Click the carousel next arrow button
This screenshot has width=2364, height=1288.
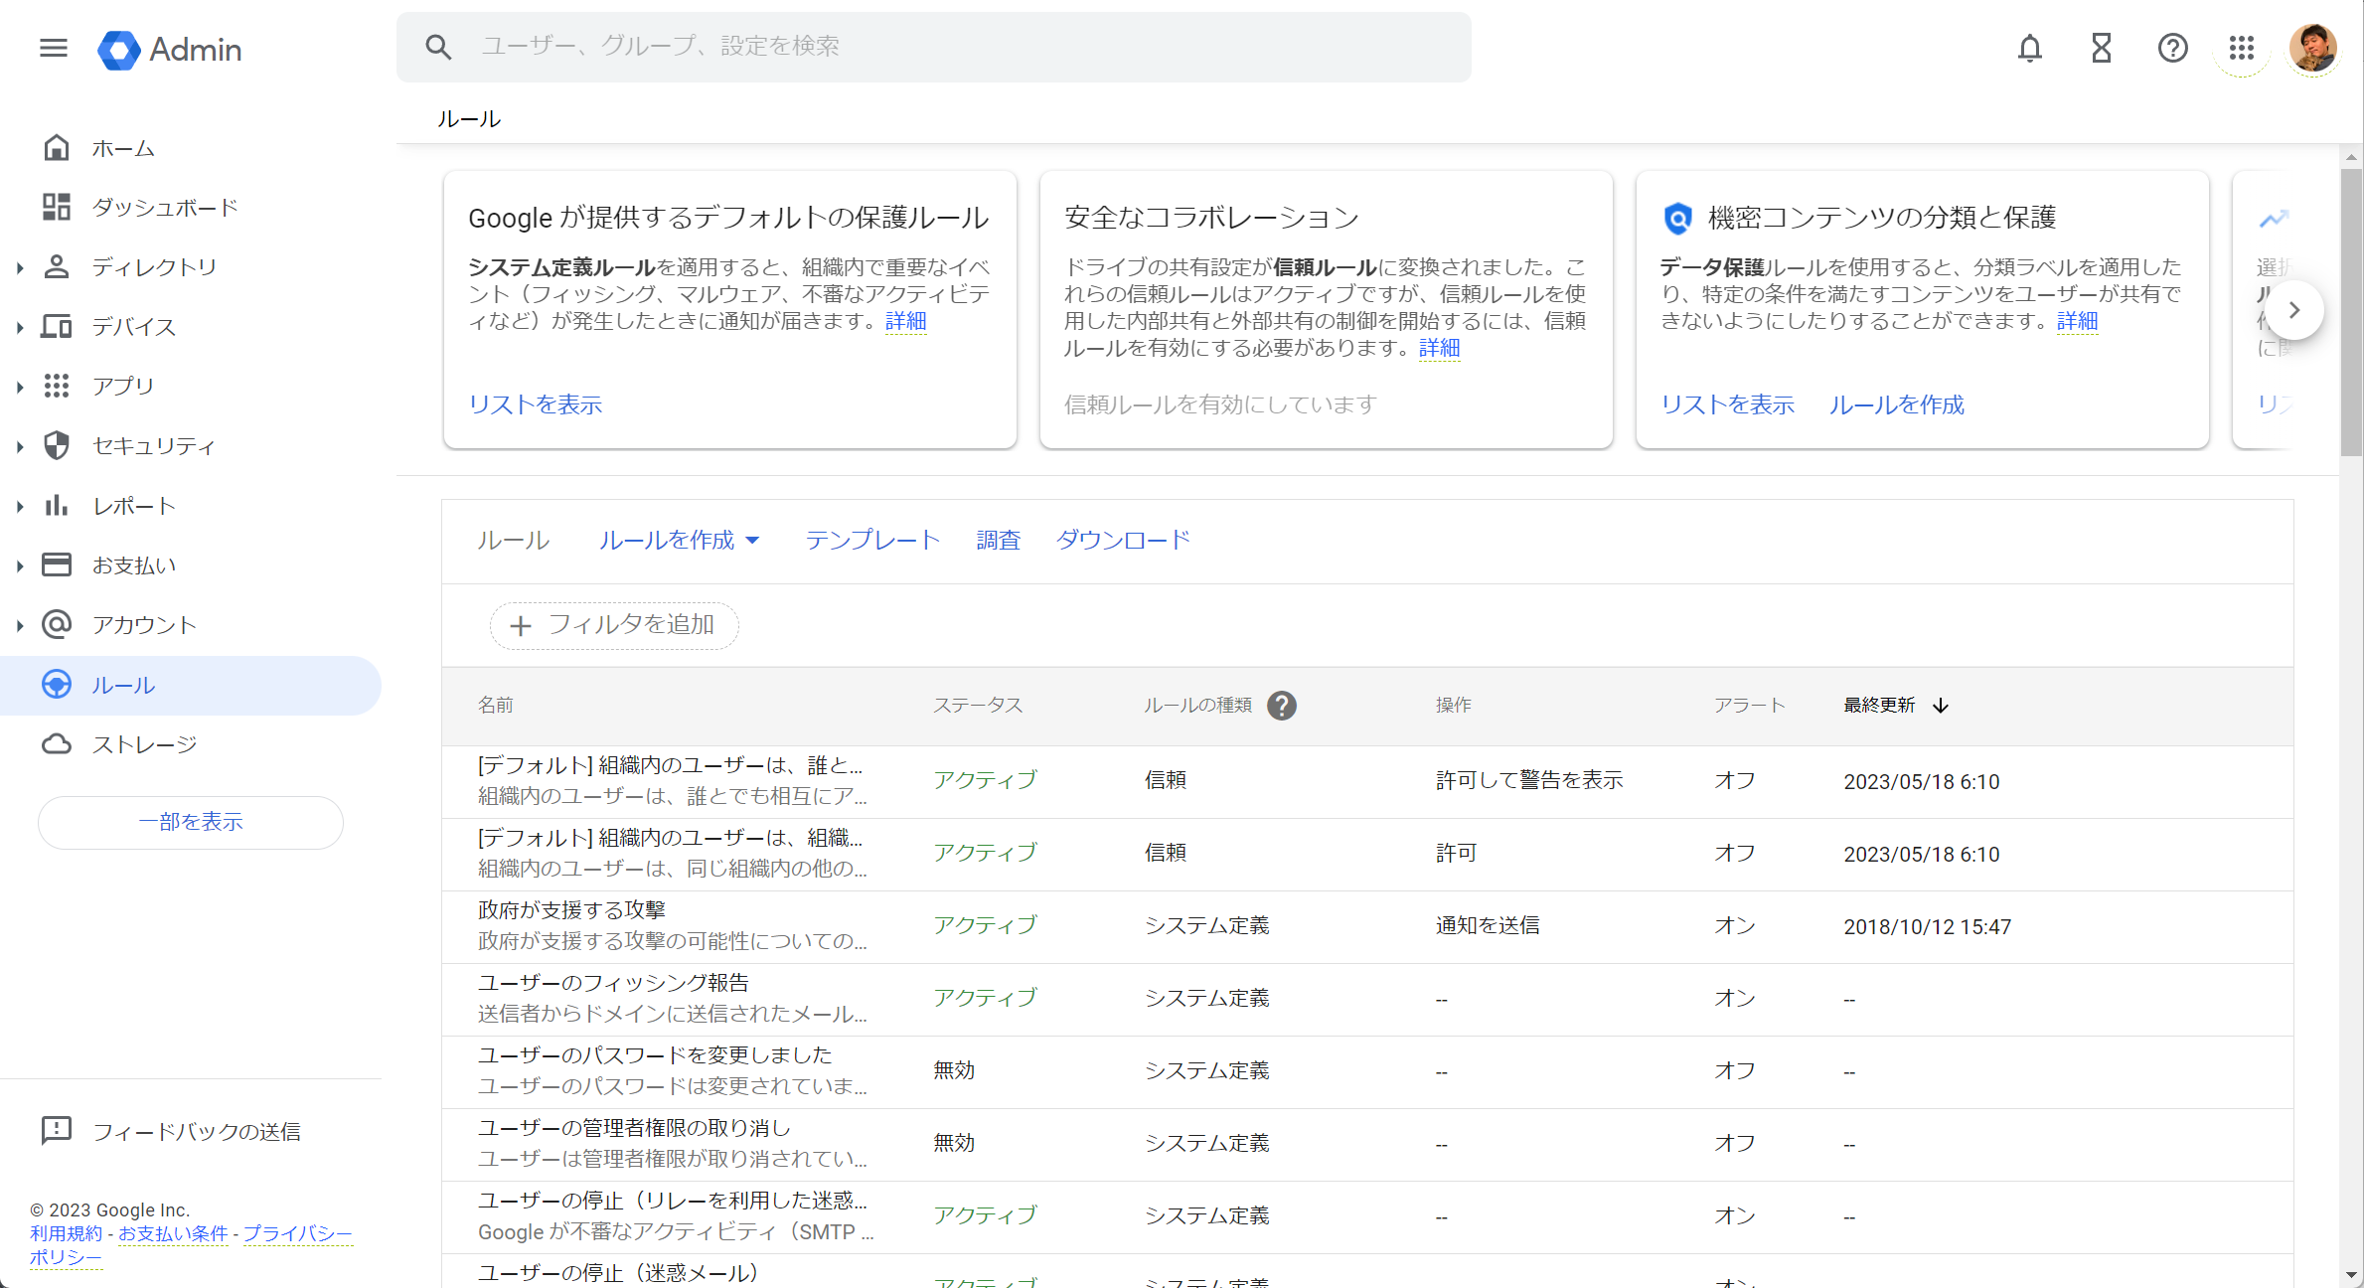[2293, 310]
